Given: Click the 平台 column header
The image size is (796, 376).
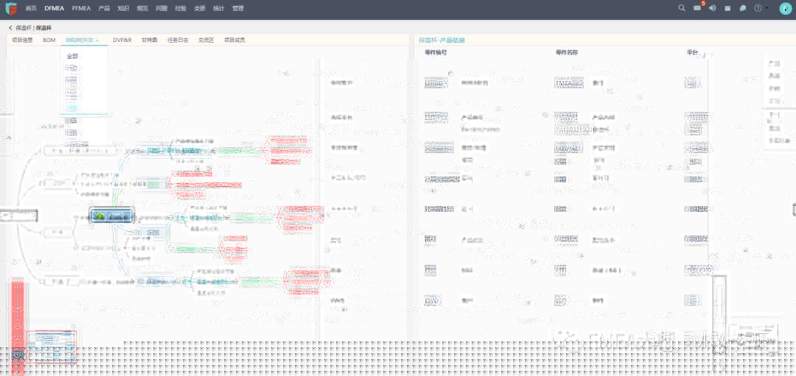Looking at the screenshot, I should [x=692, y=52].
